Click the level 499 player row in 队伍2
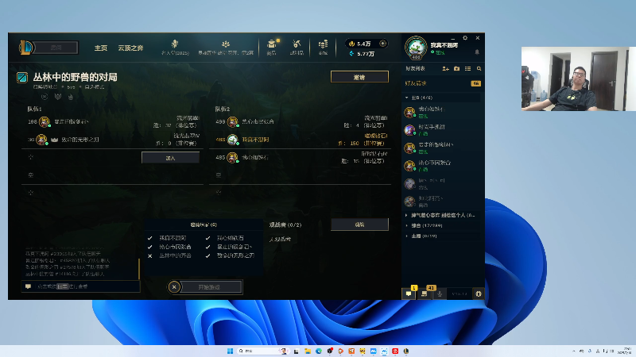The height and width of the screenshot is (357, 636). pyautogui.click(x=301, y=121)
